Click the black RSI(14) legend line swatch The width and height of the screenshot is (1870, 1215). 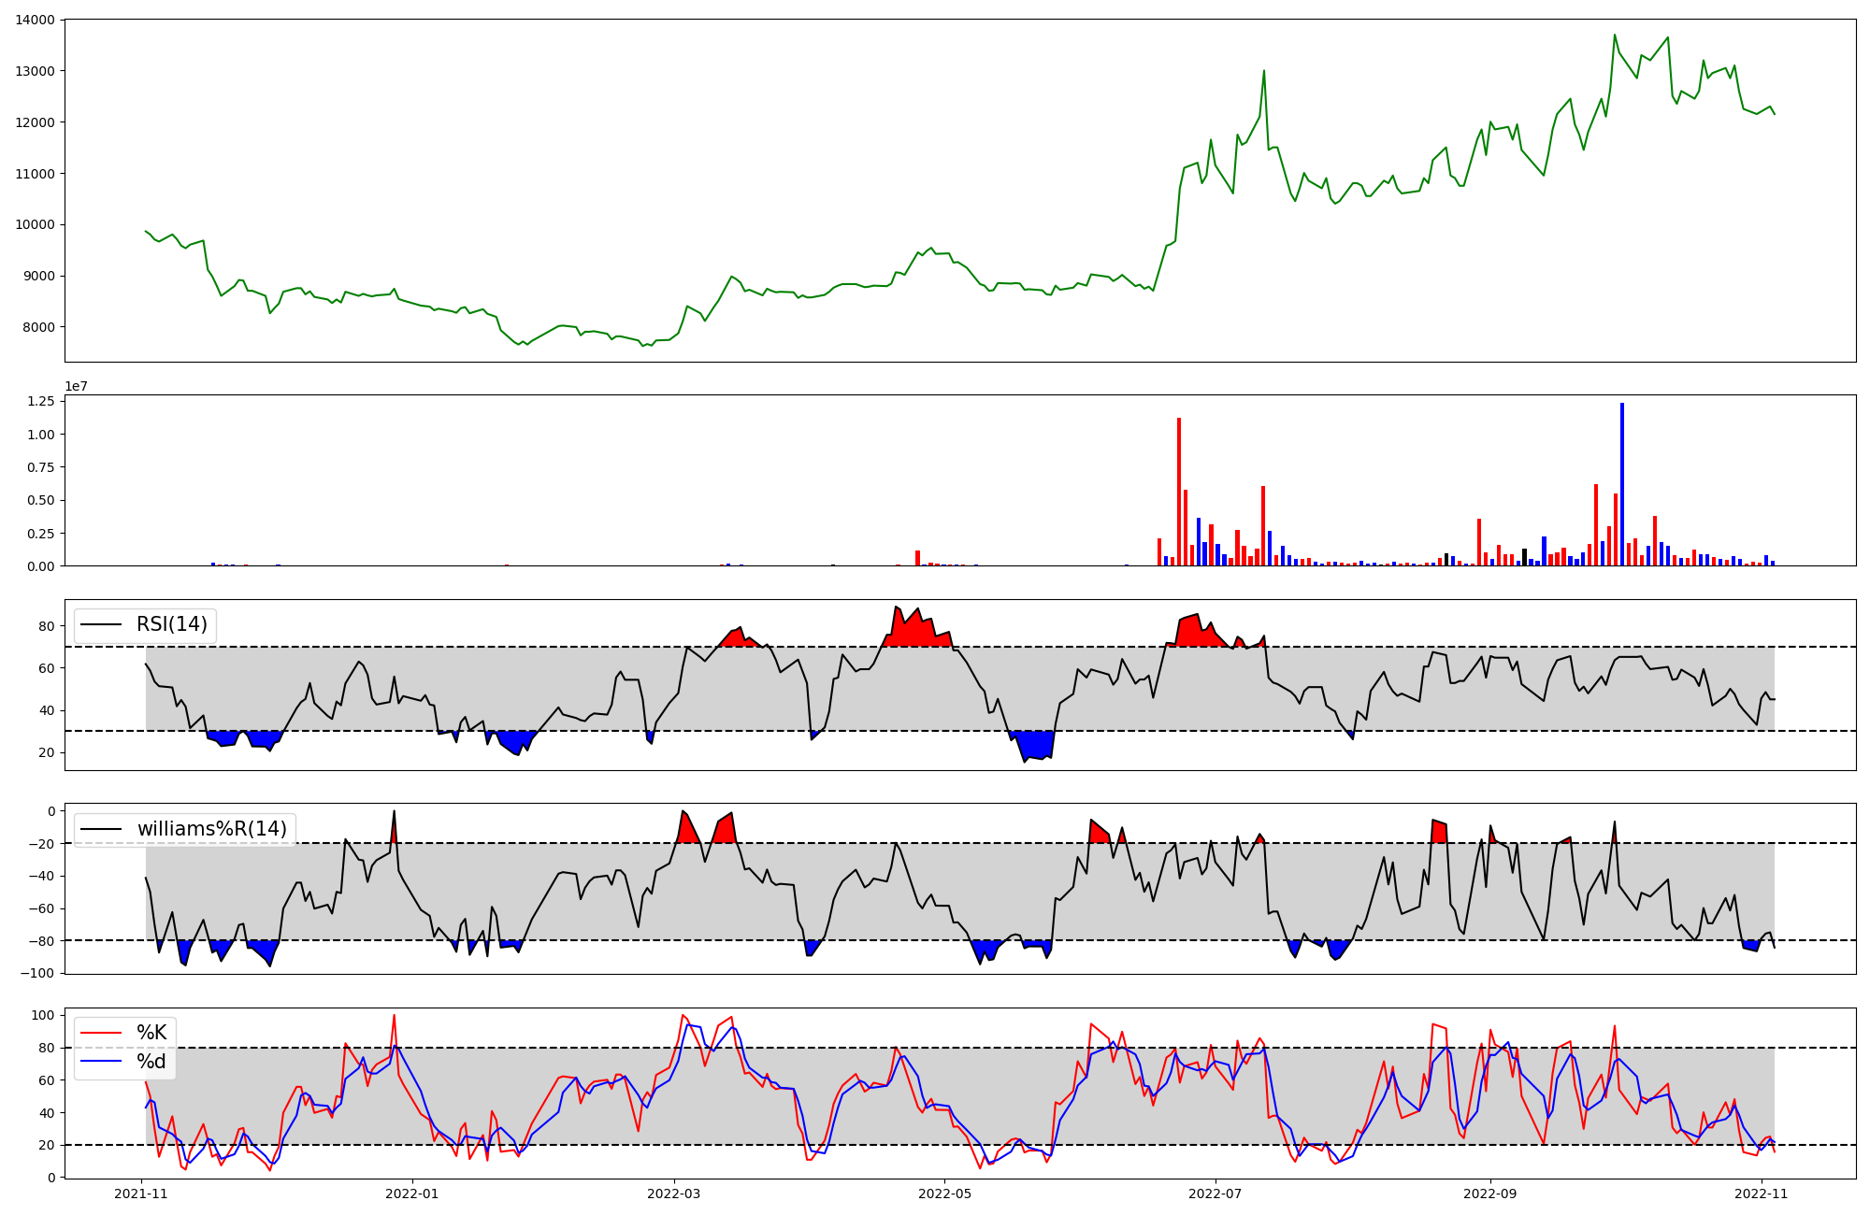click(102, 624)
